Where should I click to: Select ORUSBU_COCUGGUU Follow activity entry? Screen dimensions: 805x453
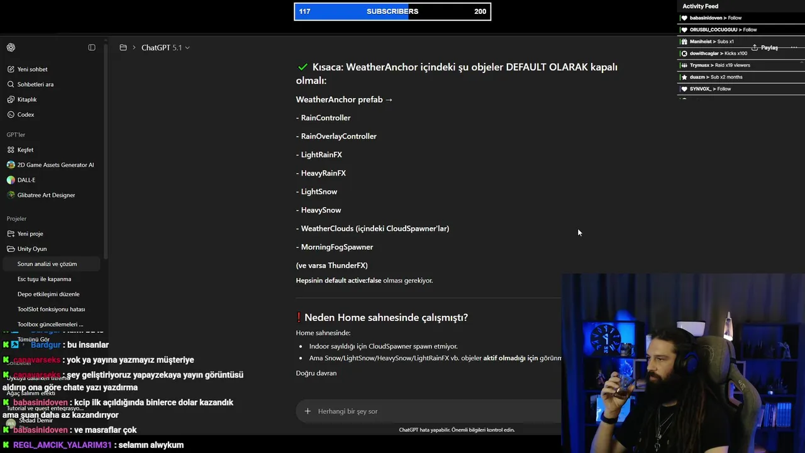[x=741, y=30]
